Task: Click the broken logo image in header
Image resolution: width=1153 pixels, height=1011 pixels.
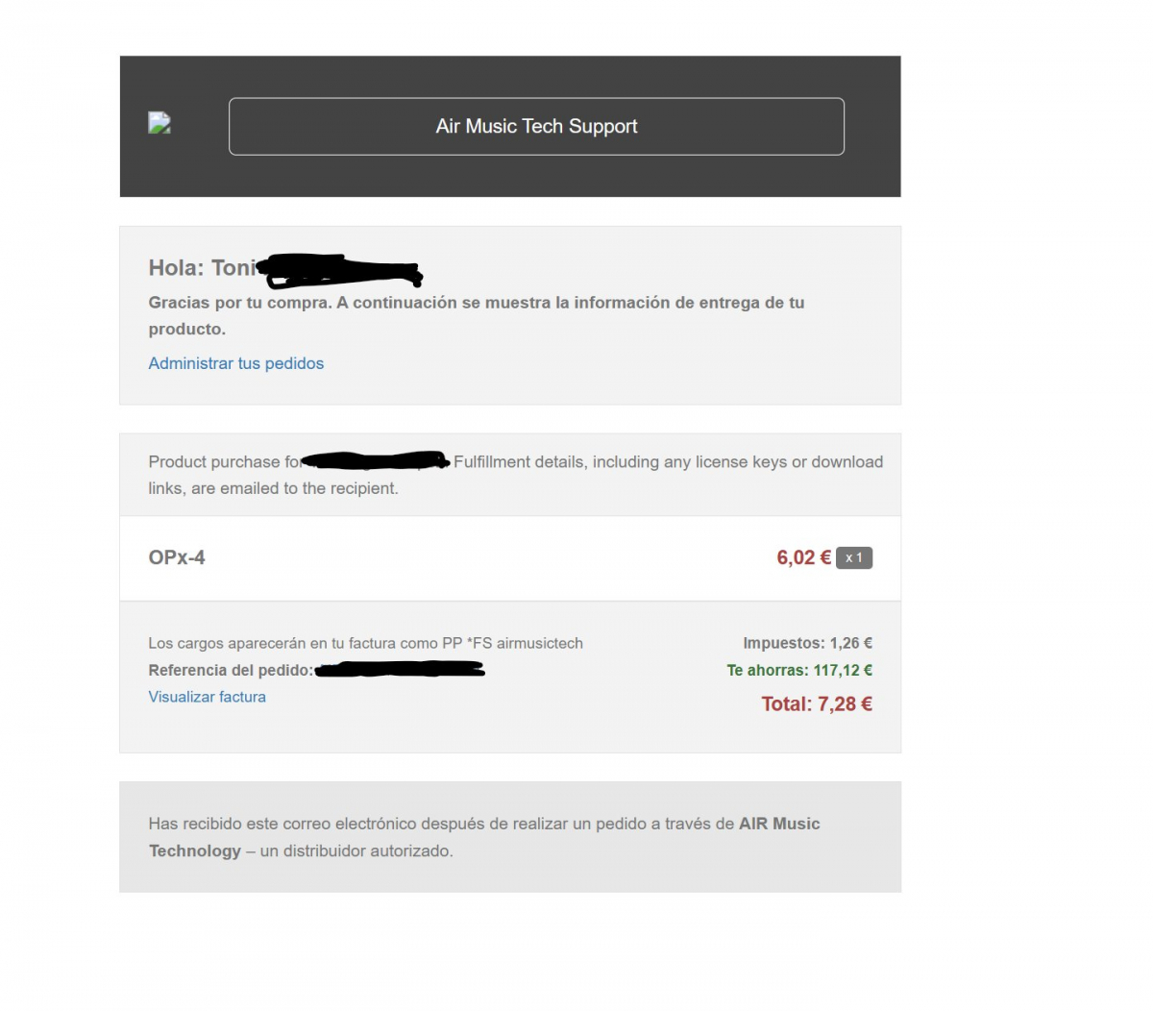Action: 159,123
